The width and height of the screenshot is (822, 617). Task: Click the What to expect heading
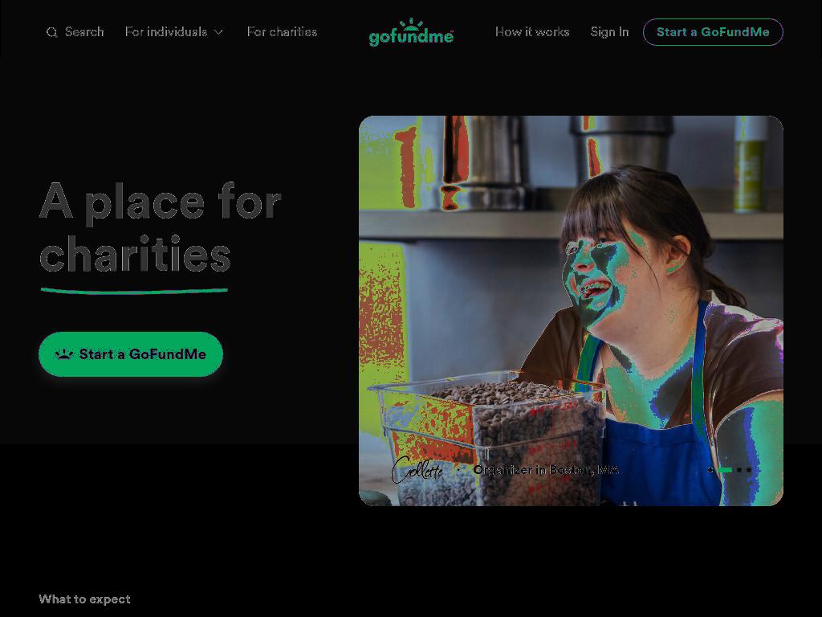pos(84,599)
